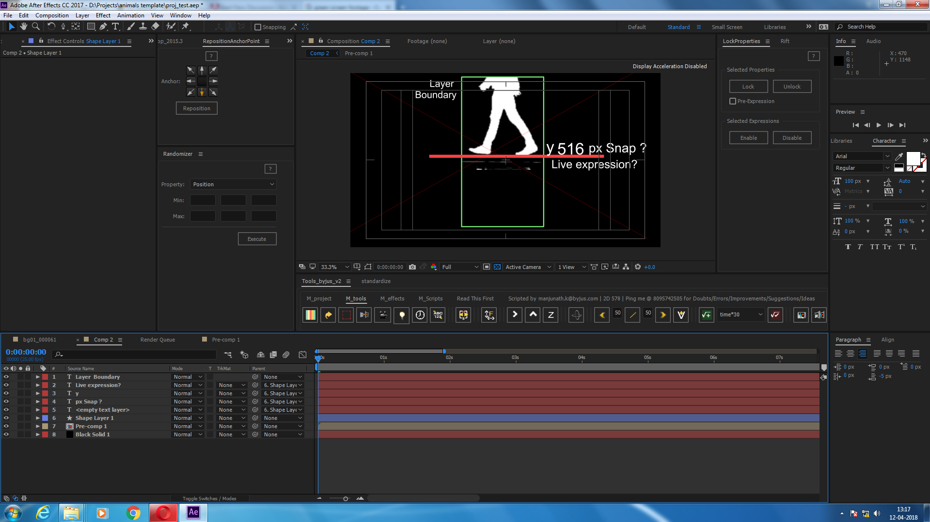
Task: Enable the Snapping checkbox
Action: point(258,27)
